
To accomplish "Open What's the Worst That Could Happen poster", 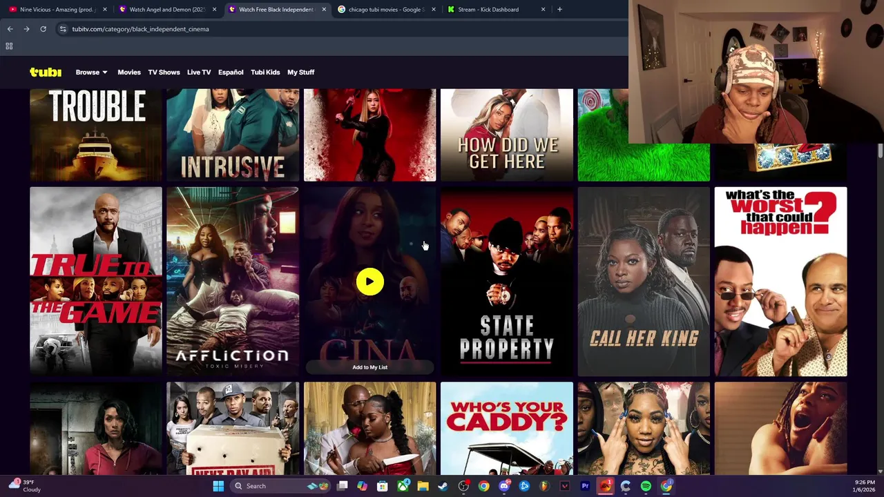I will [780, 282].
